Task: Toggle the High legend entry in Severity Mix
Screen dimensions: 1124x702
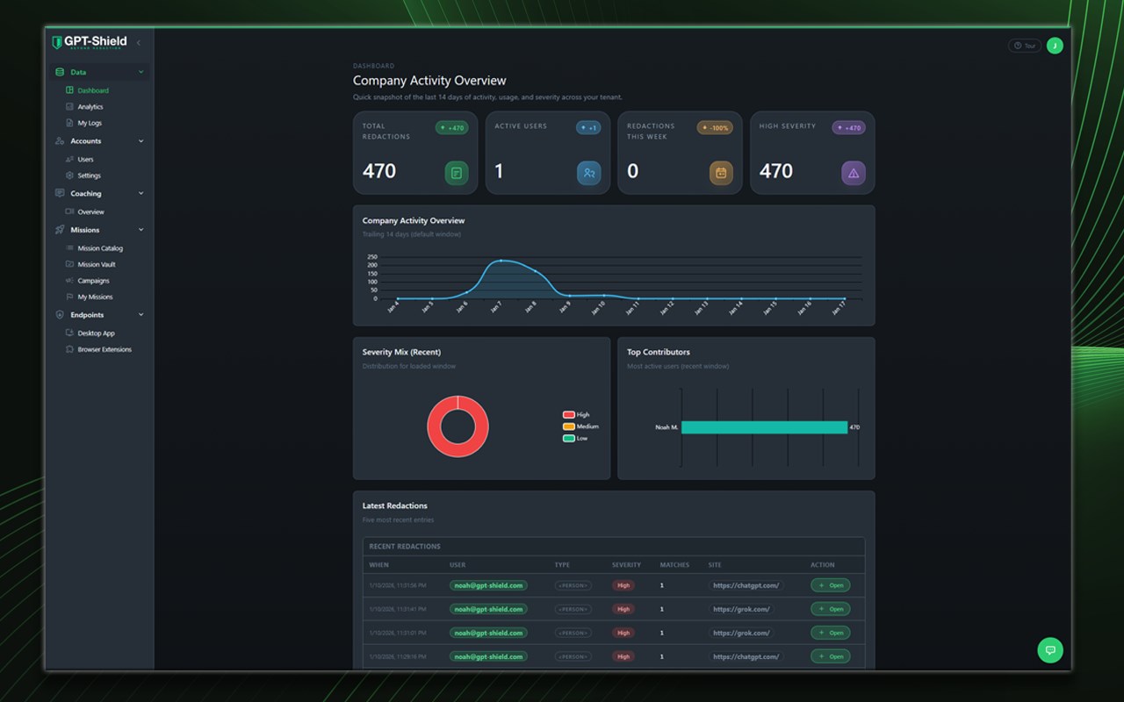Action: pyautogui.click(x=576, y=414)
